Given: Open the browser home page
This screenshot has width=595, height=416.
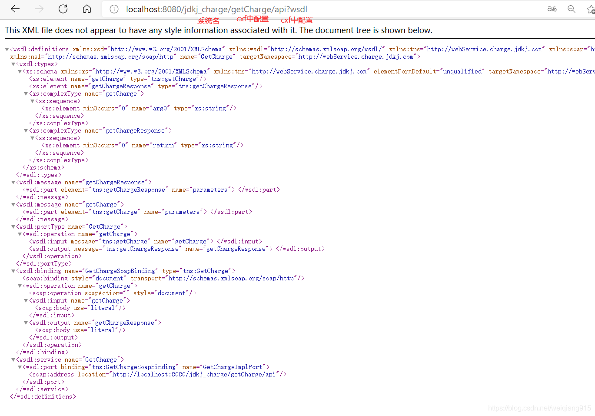Looking at the screenshot, I should pyautogui.click(x=87, y=9).
